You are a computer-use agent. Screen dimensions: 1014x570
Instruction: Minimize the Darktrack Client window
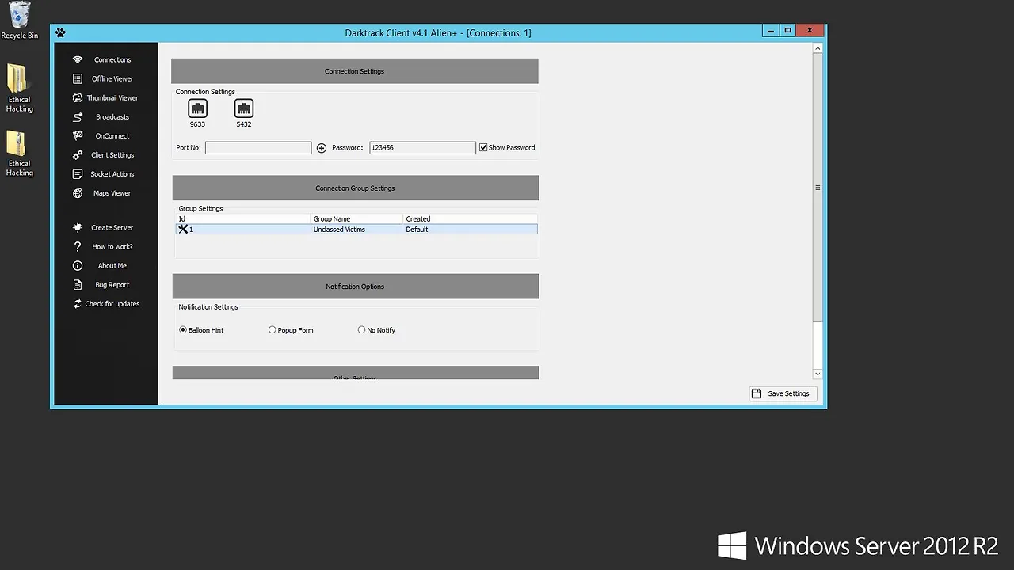(770, 31)
